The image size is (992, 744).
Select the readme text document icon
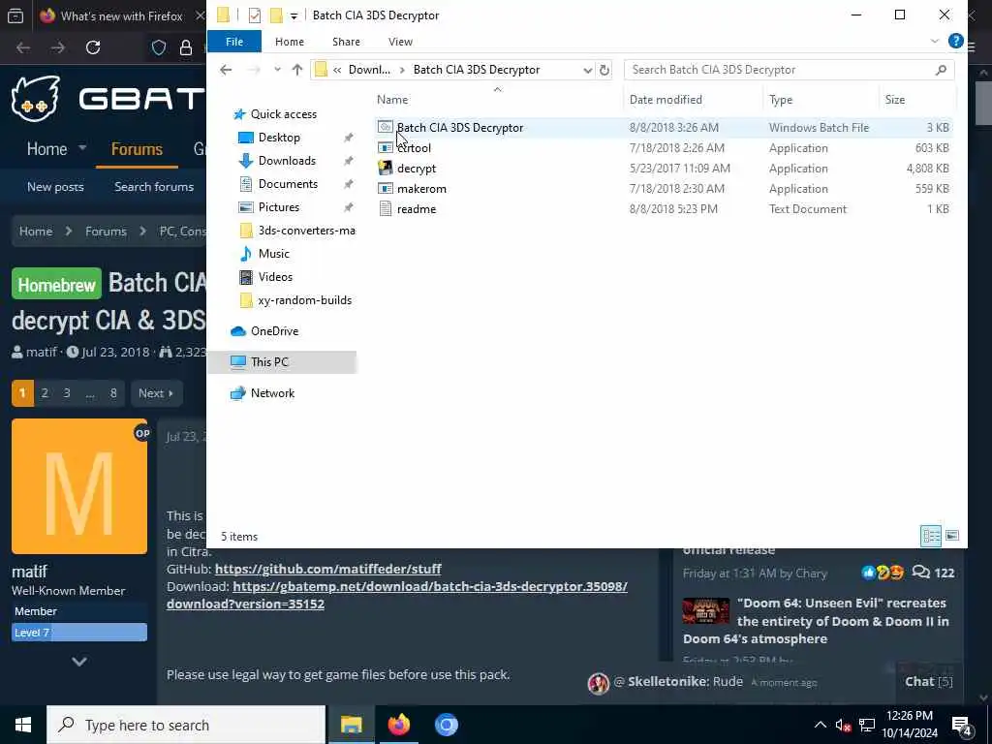click(x=386, y=209)
